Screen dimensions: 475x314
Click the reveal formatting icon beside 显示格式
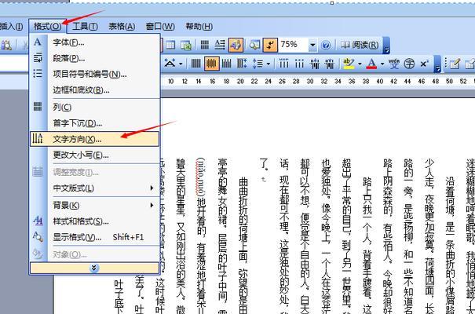click(x=38, y=236)
